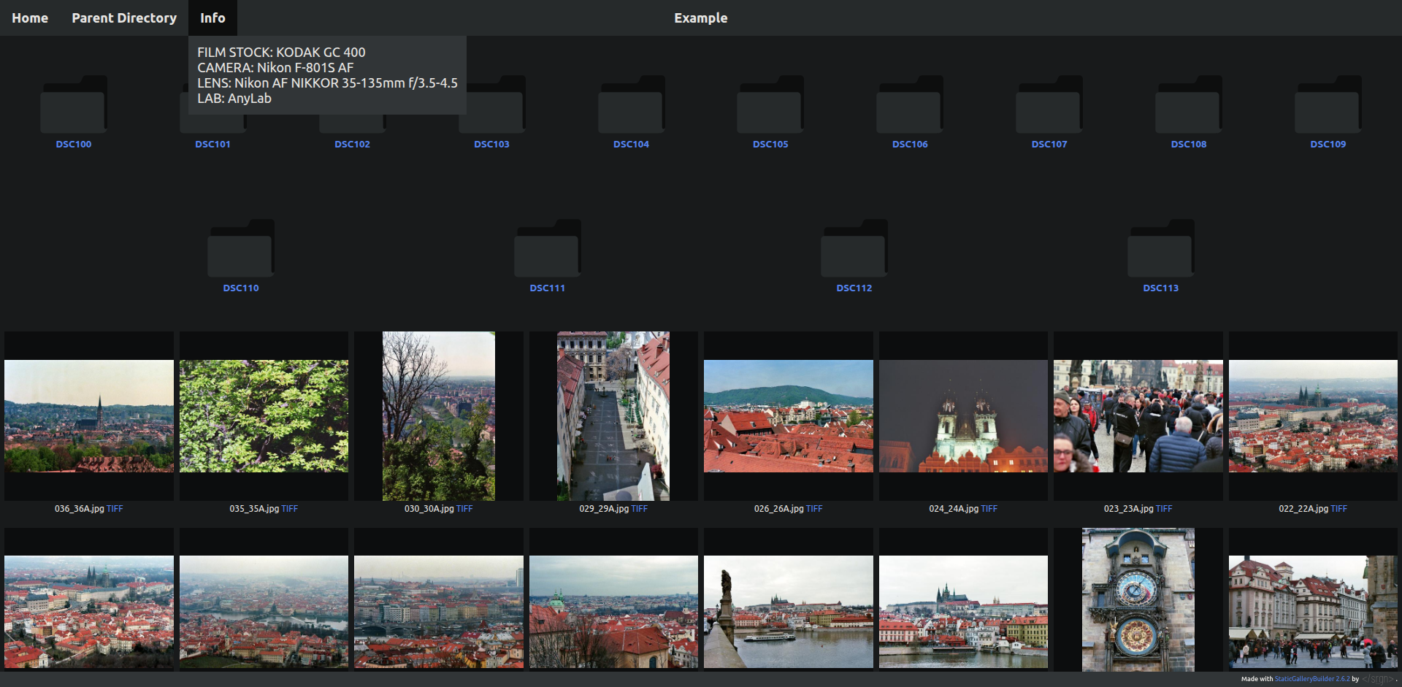This screenshot has height=687, width=1402.
Task: Download TIFF of 036_36A.jpg
Action: 115,509
